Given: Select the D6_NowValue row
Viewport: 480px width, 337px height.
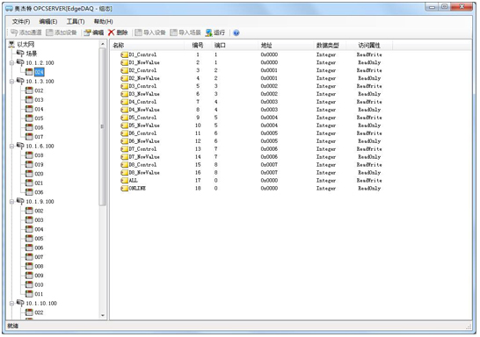Looking at the screenshot, I should 251,141.
